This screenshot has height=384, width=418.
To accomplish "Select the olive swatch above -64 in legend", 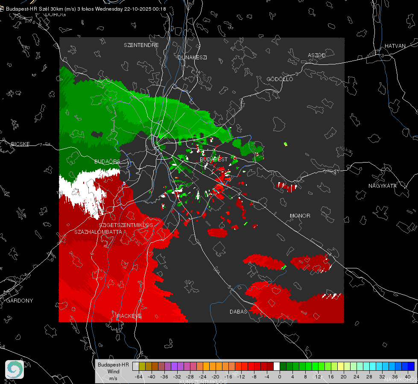I will pos(142,366).
